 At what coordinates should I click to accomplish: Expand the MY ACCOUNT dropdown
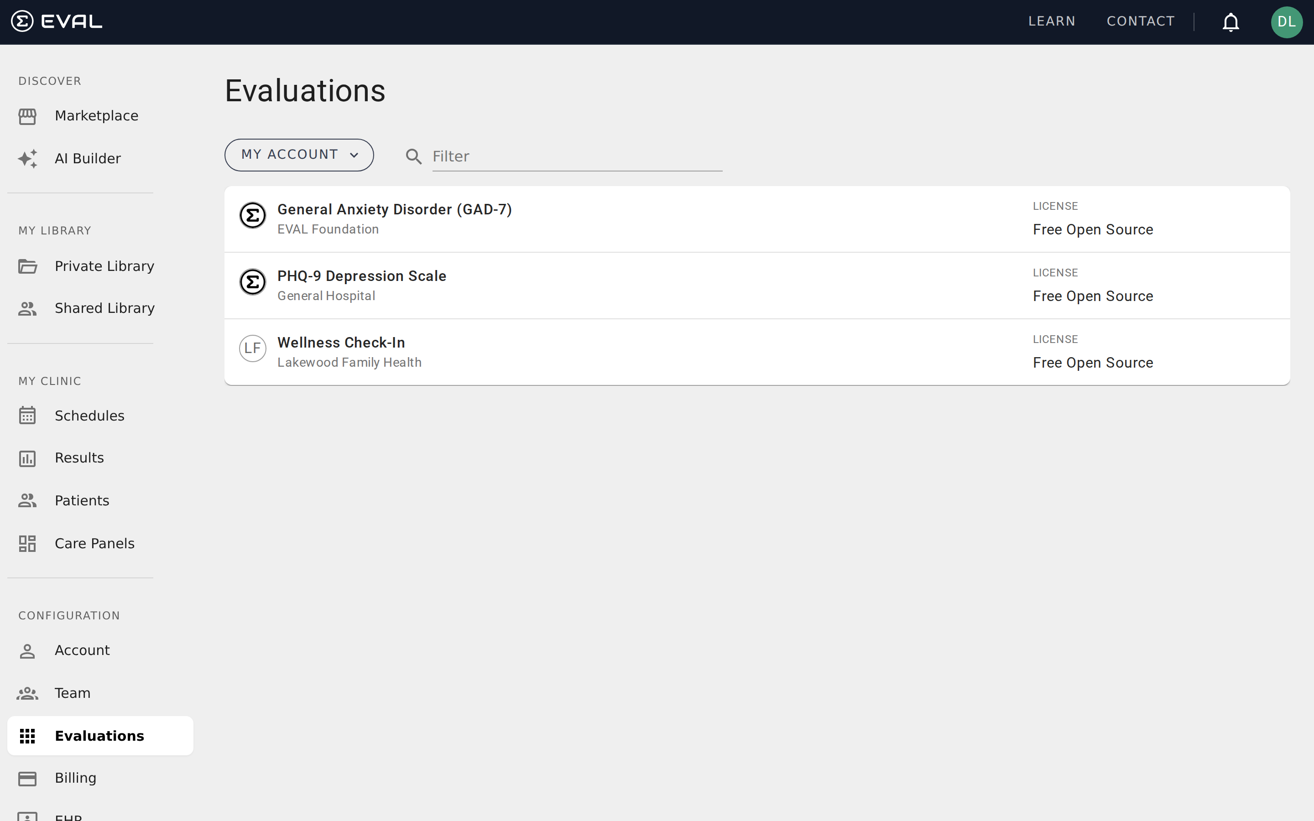(x=299, y=155)
